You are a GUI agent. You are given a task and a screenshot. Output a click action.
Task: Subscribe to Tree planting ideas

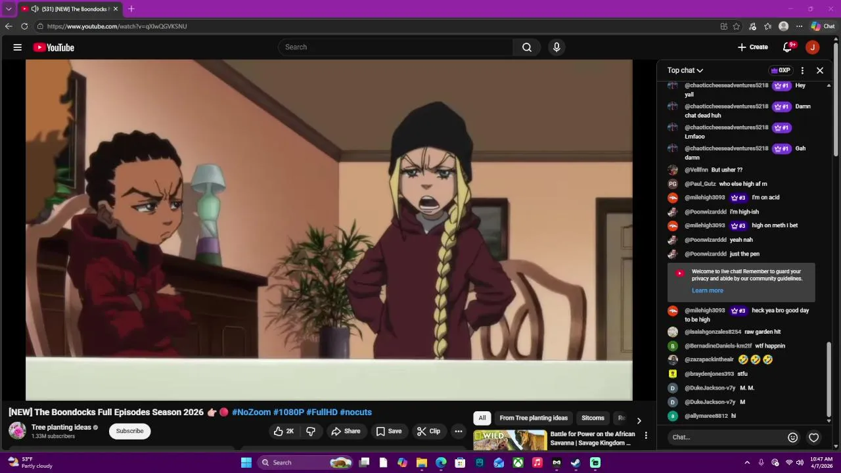[129, 432]
